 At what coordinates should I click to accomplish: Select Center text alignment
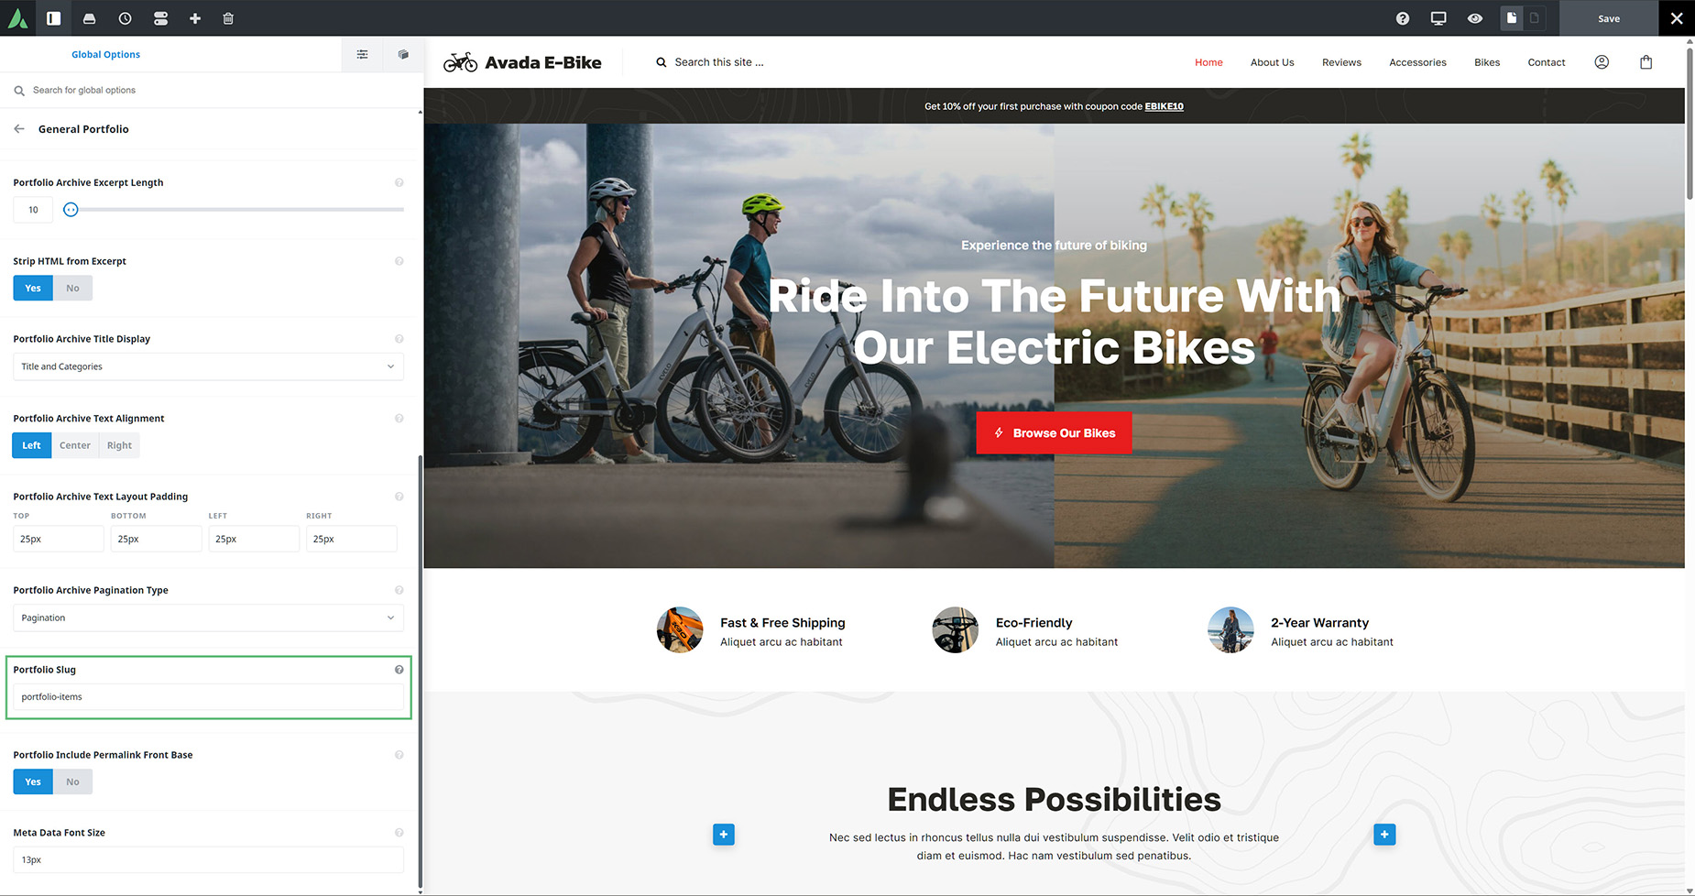pyautogui.click(x=75, y=445)
